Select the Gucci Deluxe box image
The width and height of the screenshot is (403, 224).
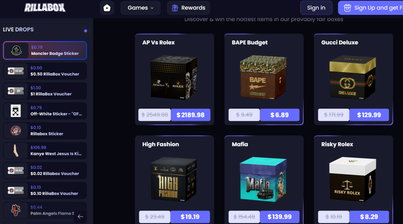(x=353, y=77)
